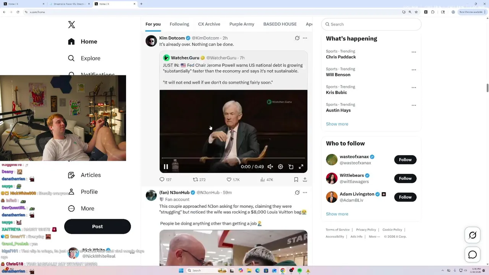Viewport: 489px width, 275px height.
Task: Reply to Kim Dotcom post (127)
Action: [x=165, y=180]
